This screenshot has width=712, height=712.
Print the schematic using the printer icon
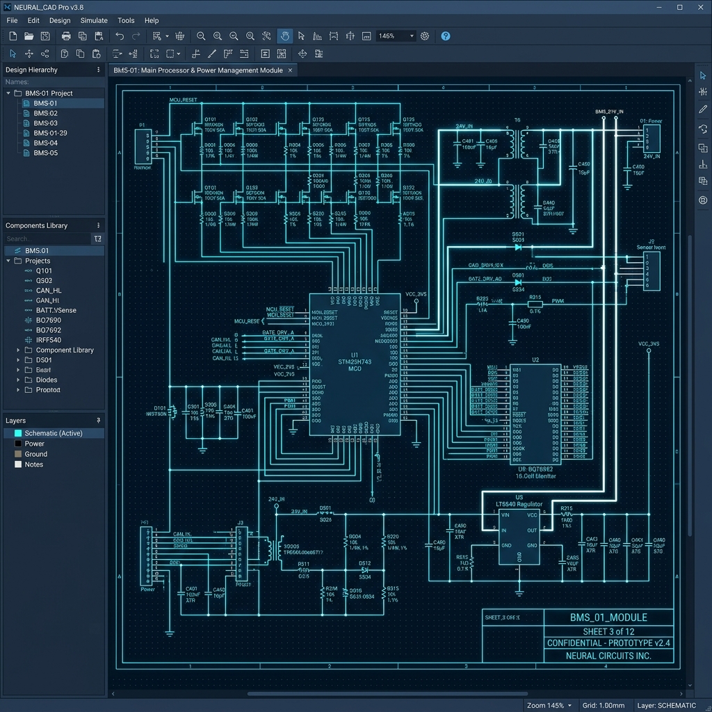pyautogui.click(x=66, y=36)
